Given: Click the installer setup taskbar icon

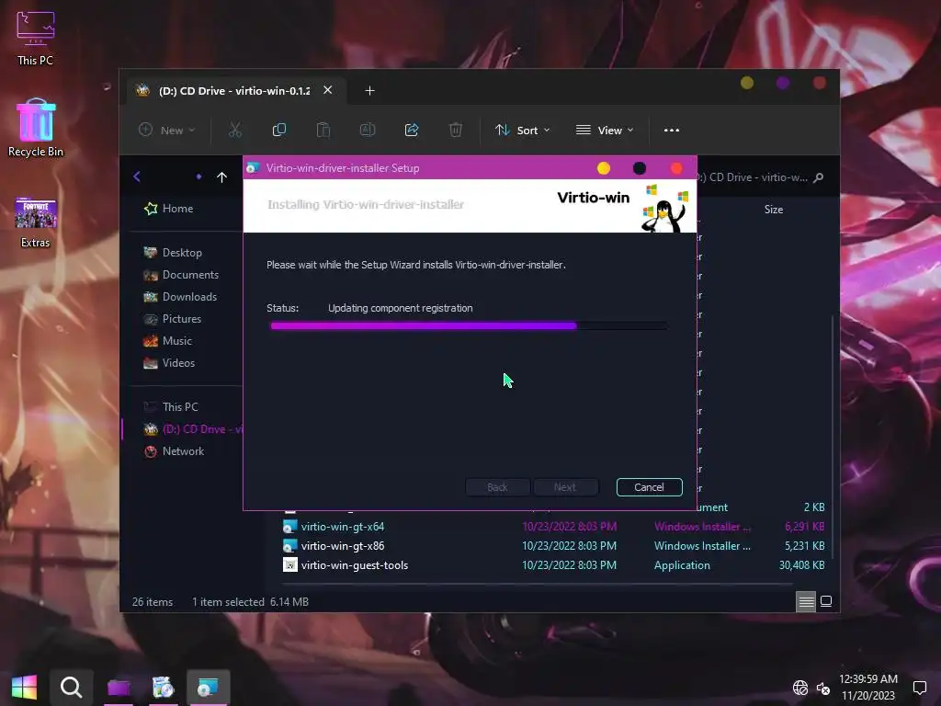Looking at the screenshot, I should (x=209, y=687).
